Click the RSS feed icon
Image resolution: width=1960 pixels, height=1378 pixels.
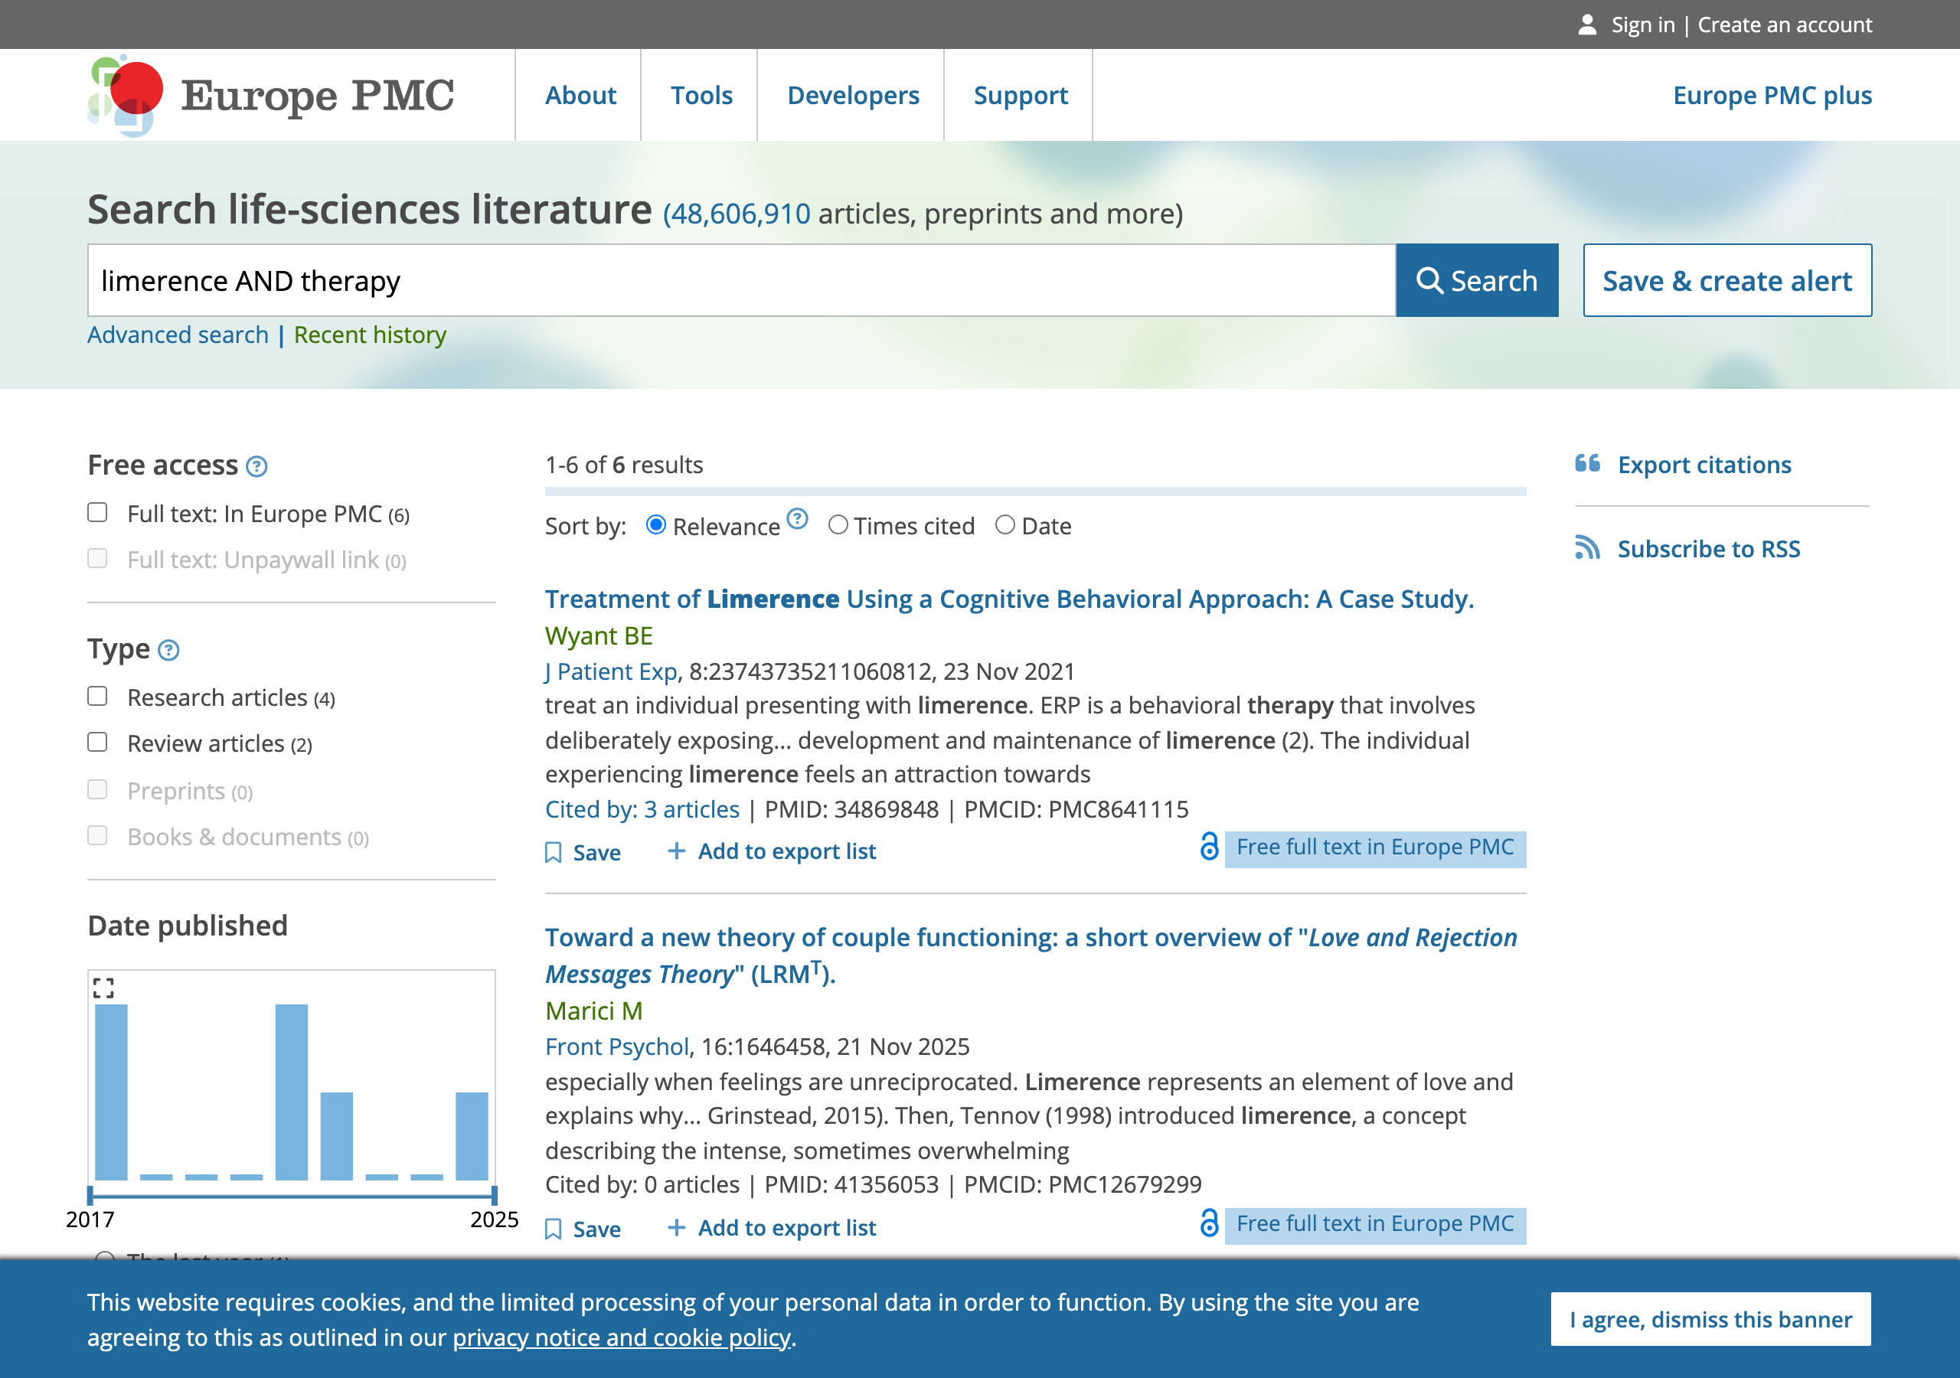1588,547
